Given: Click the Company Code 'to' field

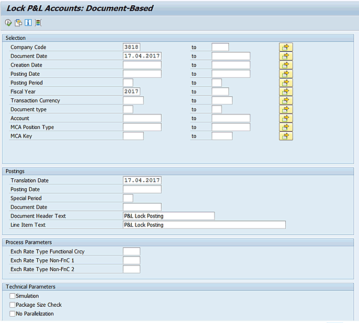Looking at the screenshot, I should [220, 47].
